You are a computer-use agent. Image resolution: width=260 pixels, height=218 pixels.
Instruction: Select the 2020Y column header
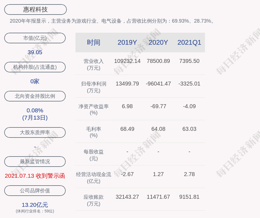point(158,42)
